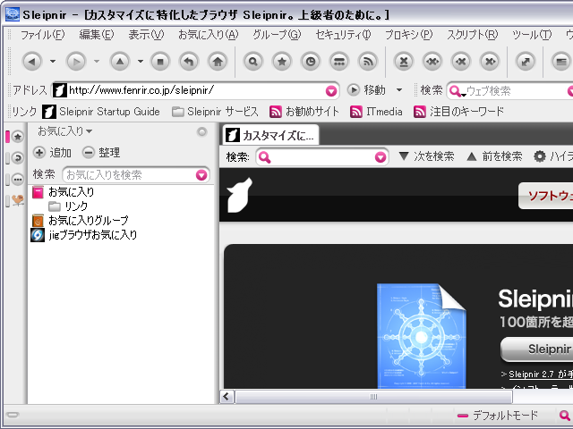The height and width of the screenshot is (429, 573).
Task: Open the Search panel magnifier icon
Action: (252, 62)
